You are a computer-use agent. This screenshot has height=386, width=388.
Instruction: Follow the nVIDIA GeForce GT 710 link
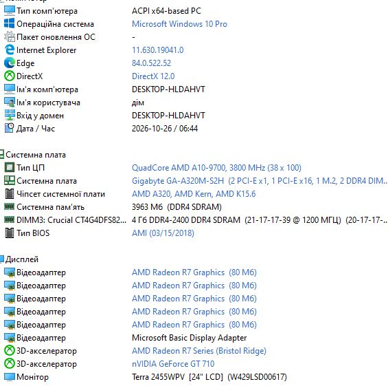click(x=173, y=364)
